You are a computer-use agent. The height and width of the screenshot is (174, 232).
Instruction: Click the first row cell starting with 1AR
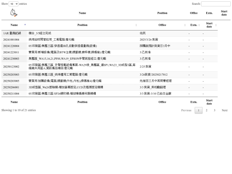14,33
